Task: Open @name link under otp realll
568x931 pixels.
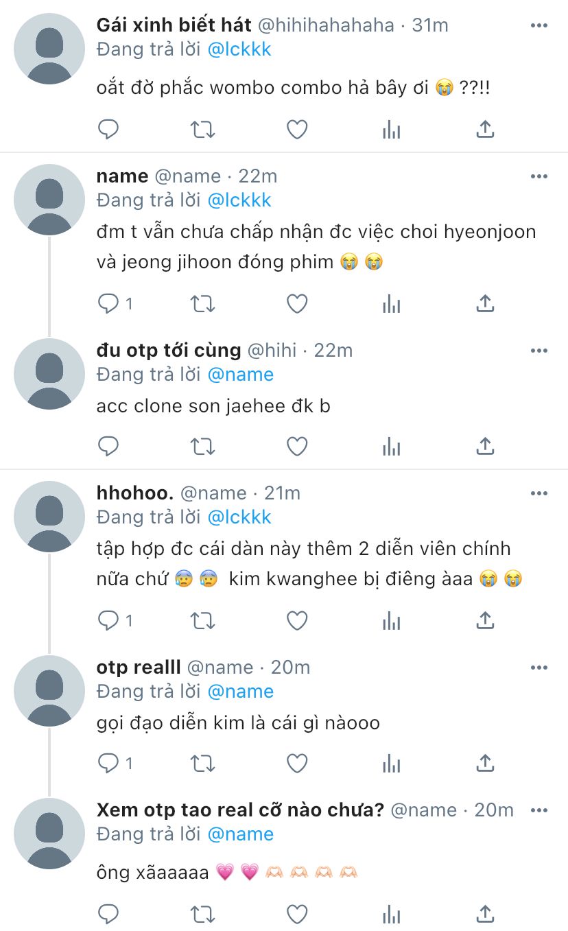Action: (x=240, y=691)
